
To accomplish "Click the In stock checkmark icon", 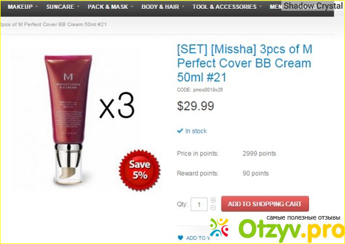I will click(180, 131).
